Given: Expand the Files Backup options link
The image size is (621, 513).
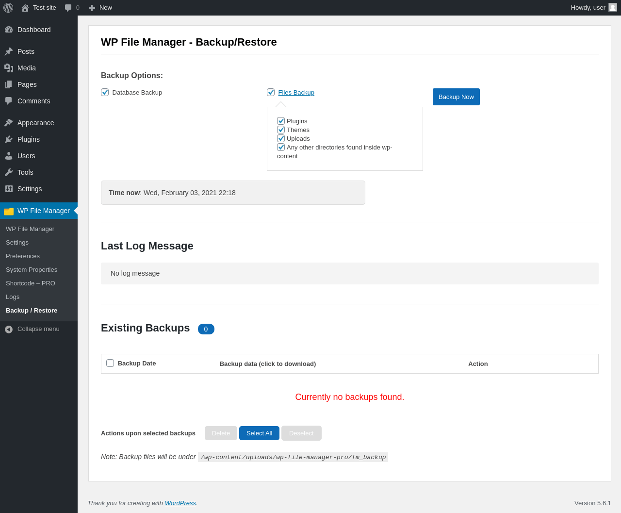Looking at the screenshot, I should click(296, 92).
